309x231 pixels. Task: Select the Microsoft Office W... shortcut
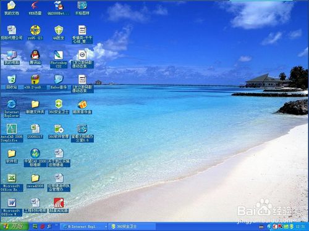(x=12, y=207)
